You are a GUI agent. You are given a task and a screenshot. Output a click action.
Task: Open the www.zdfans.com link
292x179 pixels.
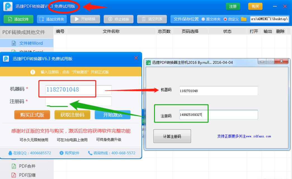258,136
